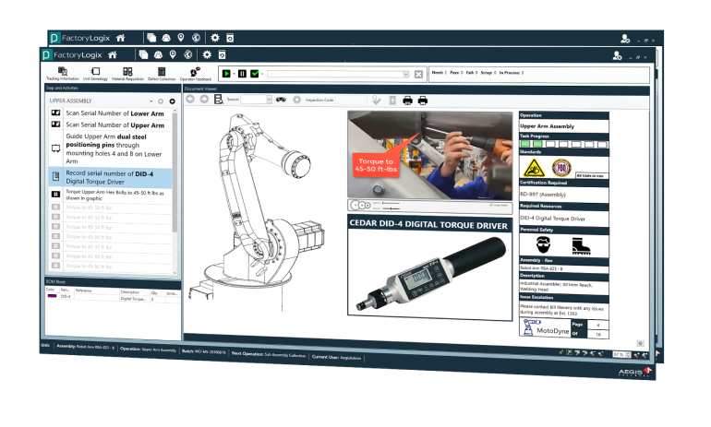Expand the UPPER ASSEMBLY dropdown arrow
Screen dimensions: 711x427
(151, 101)
